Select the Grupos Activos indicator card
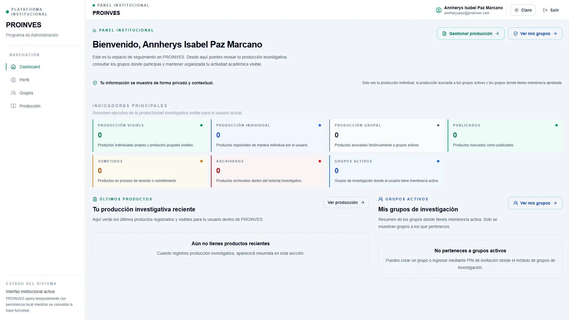The image size is (569, 320). 386,171
